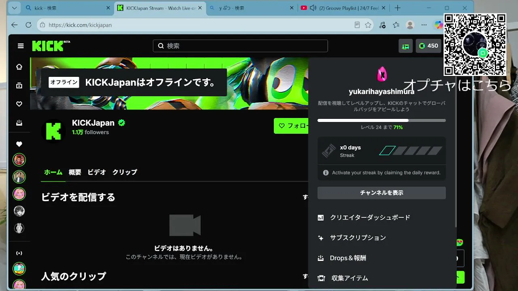Click the 人気のクリップ heading

coord(74,276)
